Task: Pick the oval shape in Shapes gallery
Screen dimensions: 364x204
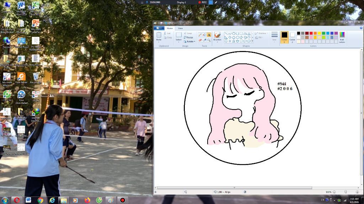Action: pyautogui.click(x=234, y=34)
